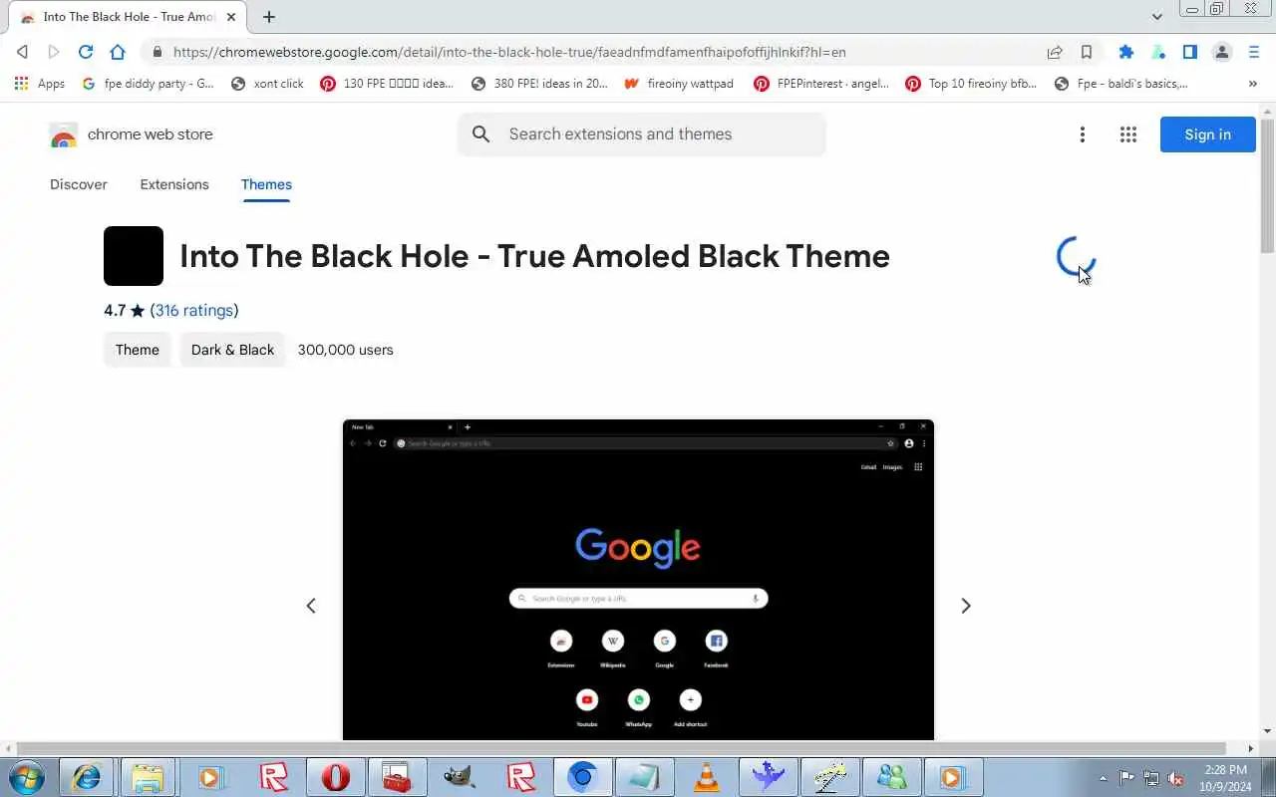Launch Internet Explorer from taskbar
Screen dimensions: 1276x797
pyautogui.click(x=87, y=776)
